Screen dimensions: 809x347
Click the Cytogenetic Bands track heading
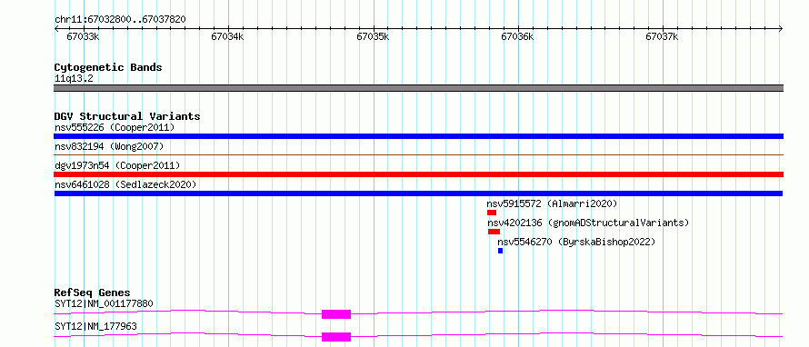point(108,67)
